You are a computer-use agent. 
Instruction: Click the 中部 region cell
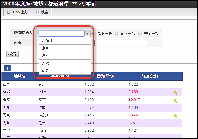click(x=6, y=131)
